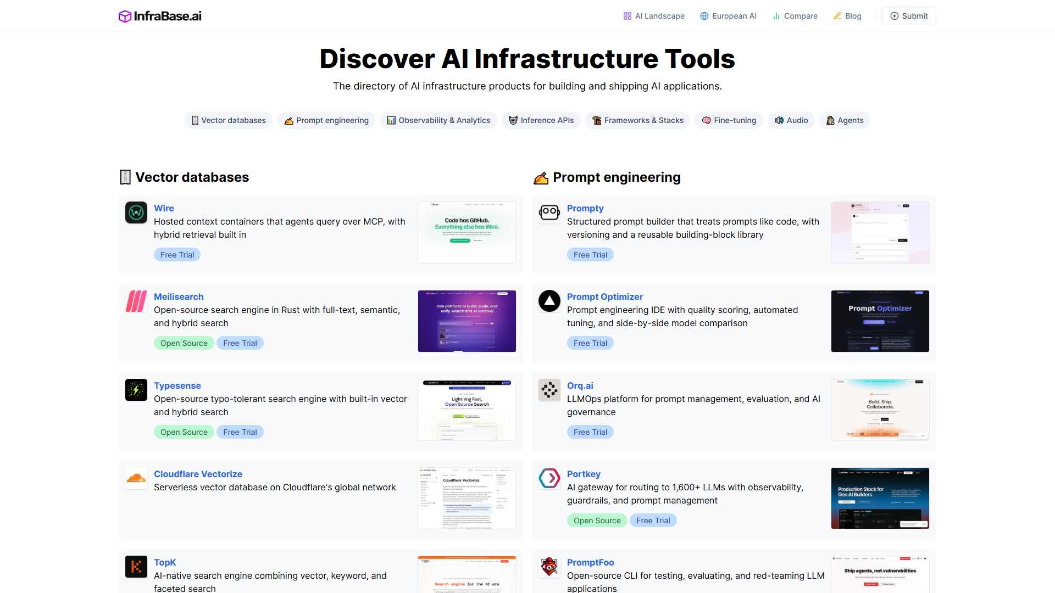Image resolution: width=1055 pixels, height=593 pixels.
Task: Open the Wire product link
Action: point(164,208)
